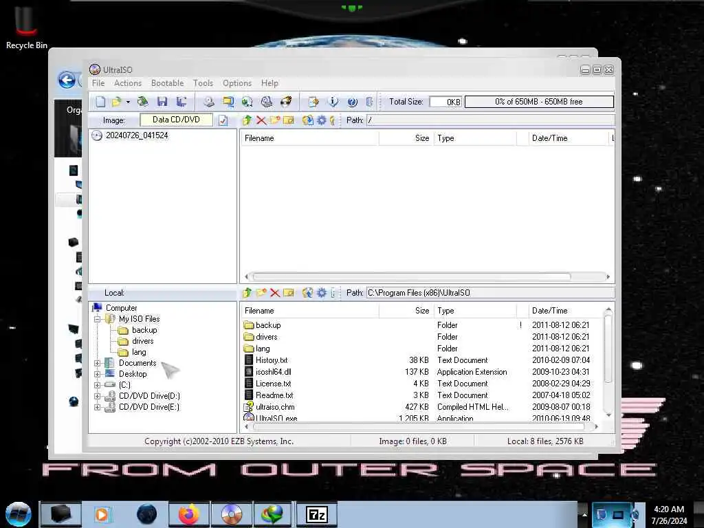Expand the Documents tree node

tap(97, 363)
